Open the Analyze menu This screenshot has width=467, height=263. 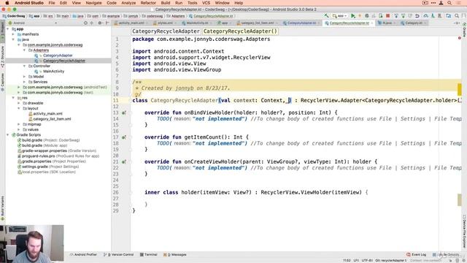[x=128, y=3]
